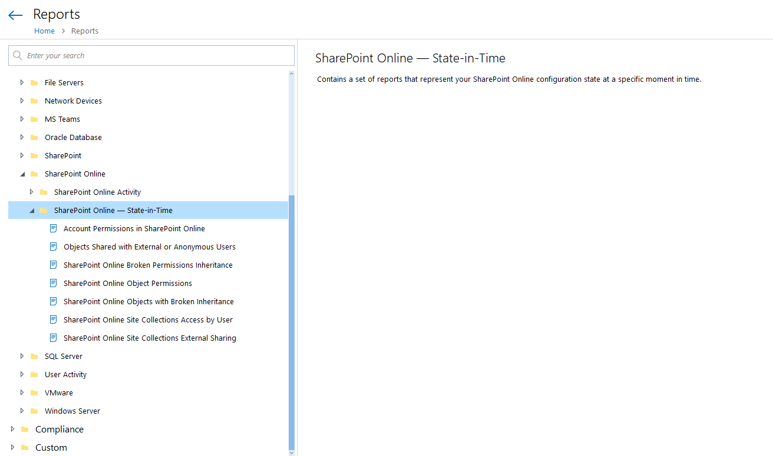This screenshot has width=773, height=456.
Task: Click the Site Collections External Sharing icon
Action: tap(53, 338)
